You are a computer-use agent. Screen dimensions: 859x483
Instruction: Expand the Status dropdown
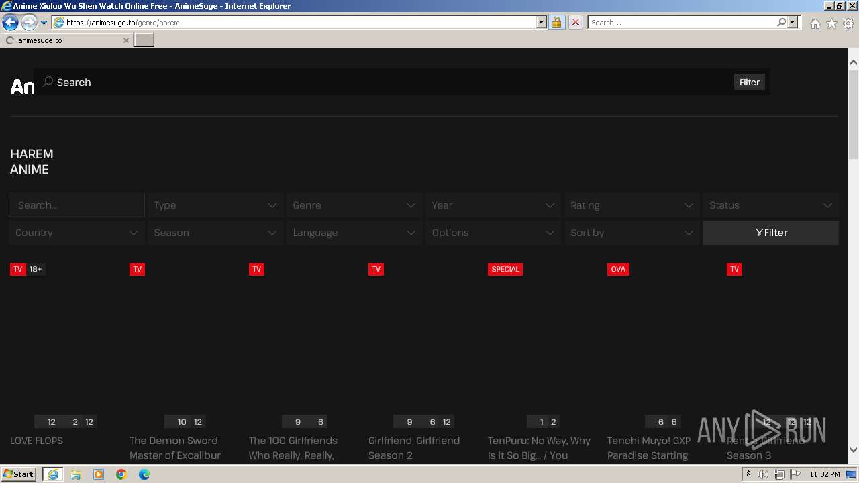pyautogui.click(x=771, y=205)
